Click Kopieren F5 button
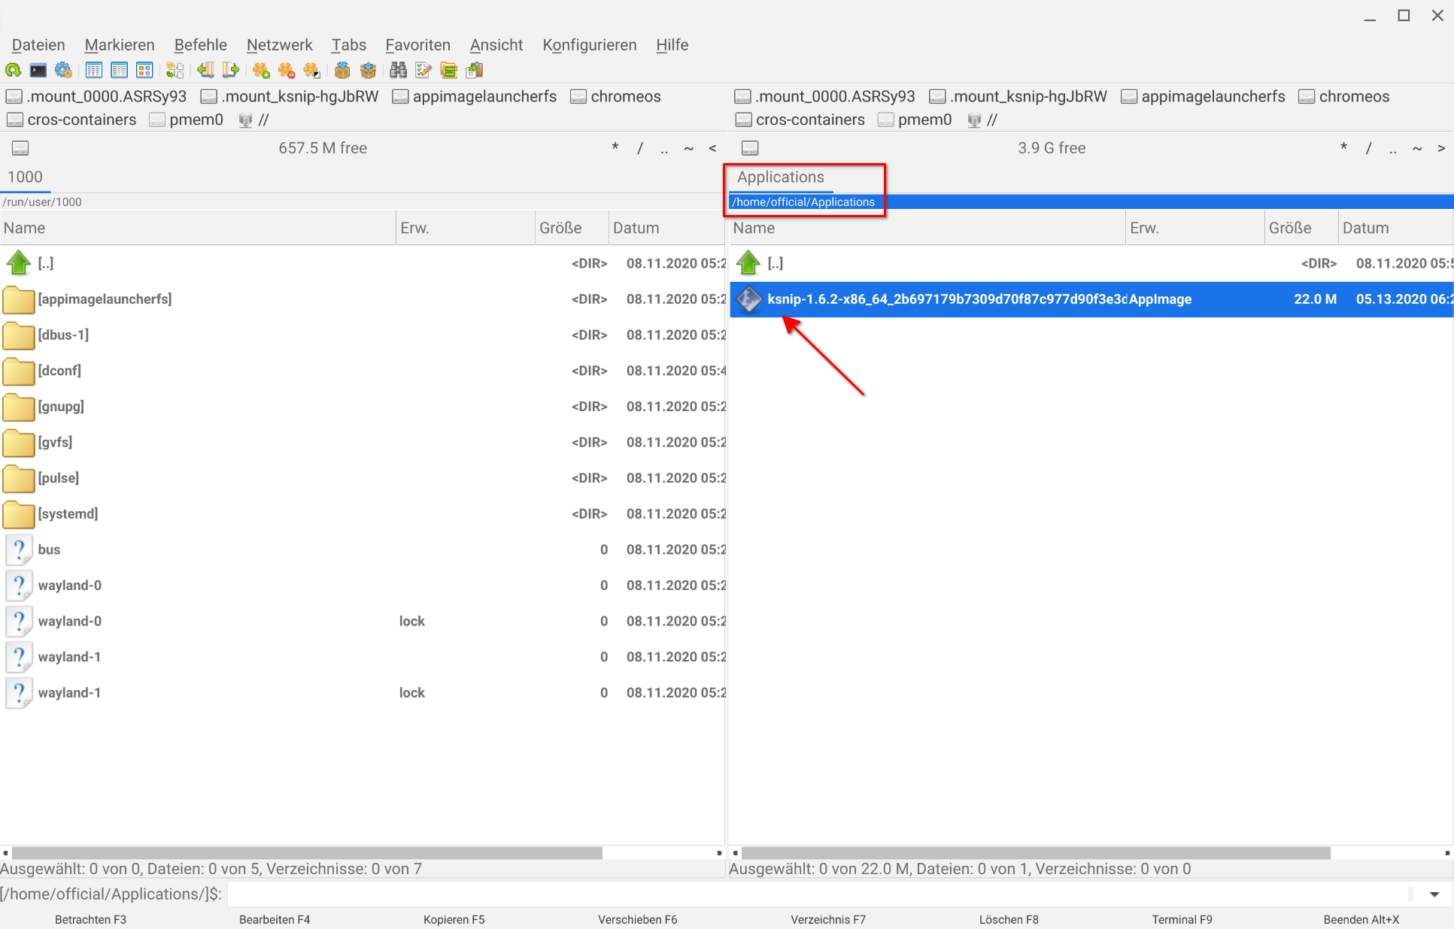1454x929 pixels. click(x=454, y=919)
